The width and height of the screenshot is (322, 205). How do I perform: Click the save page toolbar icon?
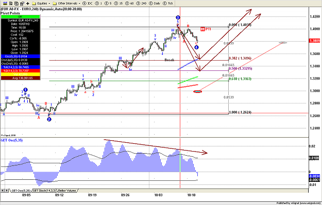pyautogui.click(x=11, y=3)
